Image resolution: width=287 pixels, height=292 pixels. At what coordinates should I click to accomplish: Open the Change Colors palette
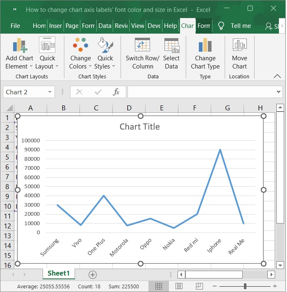click(80, 45)
